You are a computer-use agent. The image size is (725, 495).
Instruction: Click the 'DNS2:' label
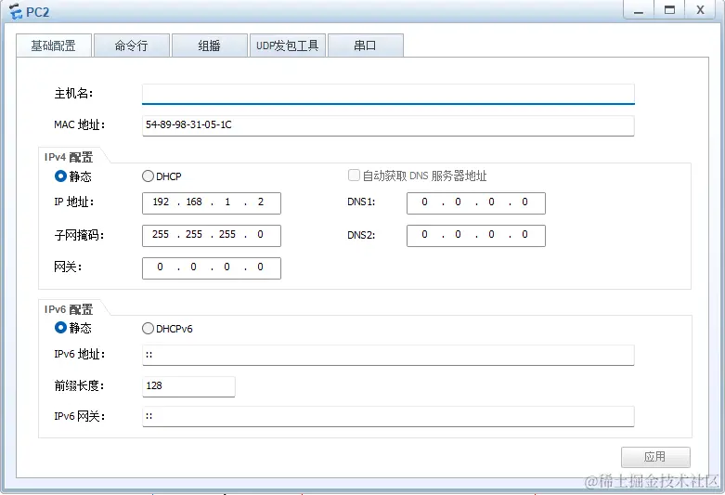361,235
